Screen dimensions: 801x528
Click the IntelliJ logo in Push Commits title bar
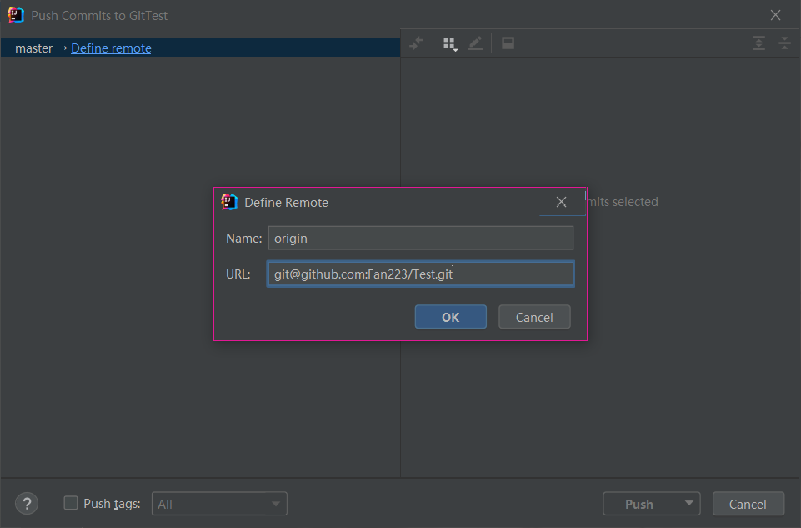coord(16,15)
